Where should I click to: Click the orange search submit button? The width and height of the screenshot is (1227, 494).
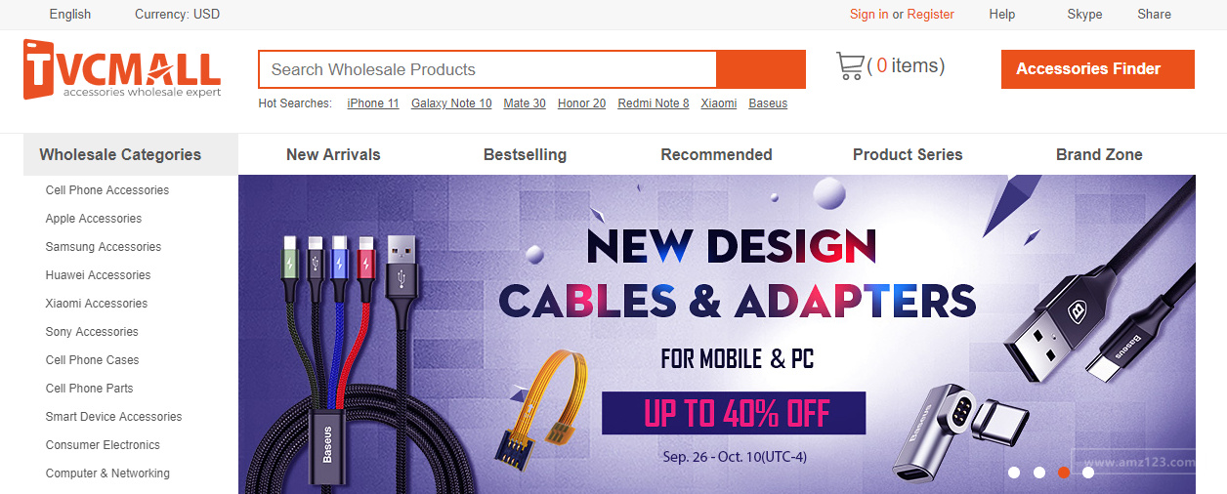(761, 69)
